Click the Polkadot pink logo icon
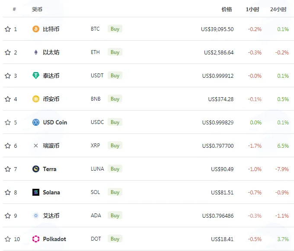The image size is (294, 251). [36, 239]
